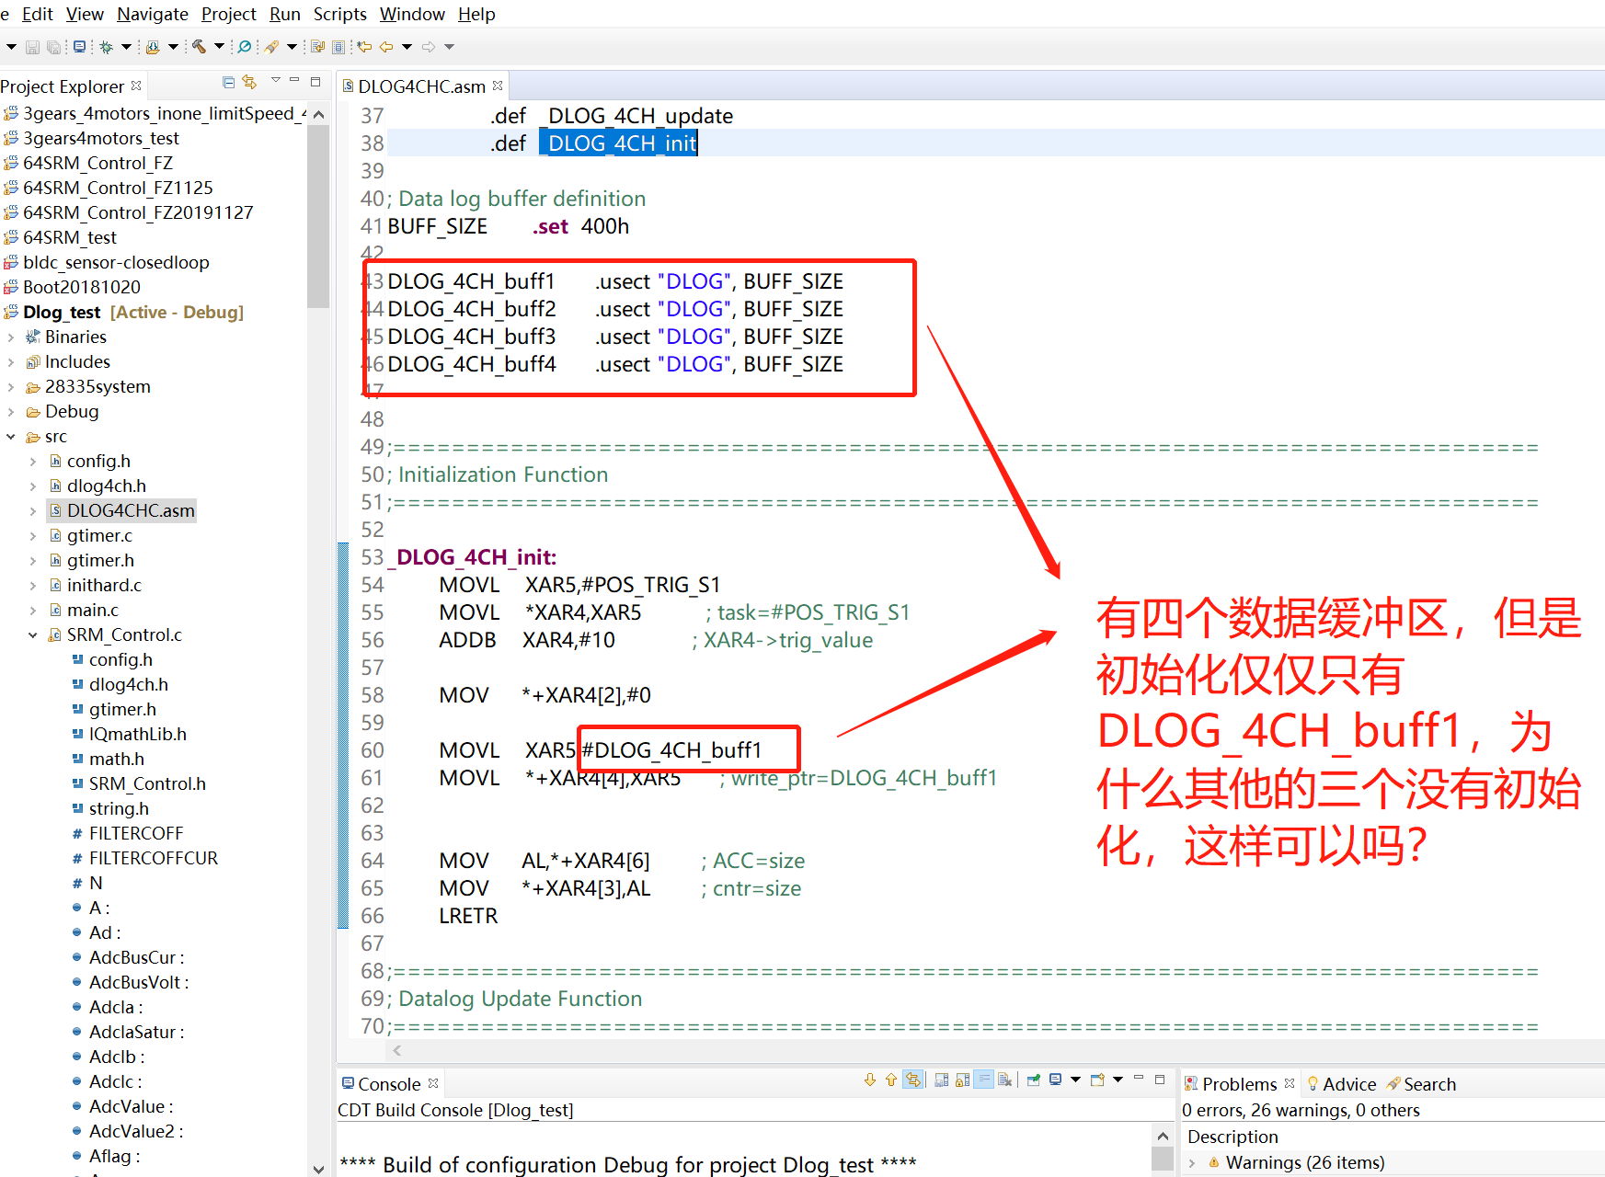The height and width of the screenshot is (1177, 1605).
Task: Expand the Debug folder
Action: (11, 412)
